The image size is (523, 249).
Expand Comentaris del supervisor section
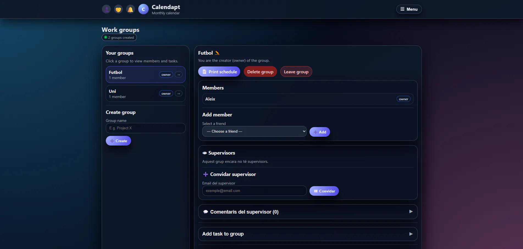(308, 212)
